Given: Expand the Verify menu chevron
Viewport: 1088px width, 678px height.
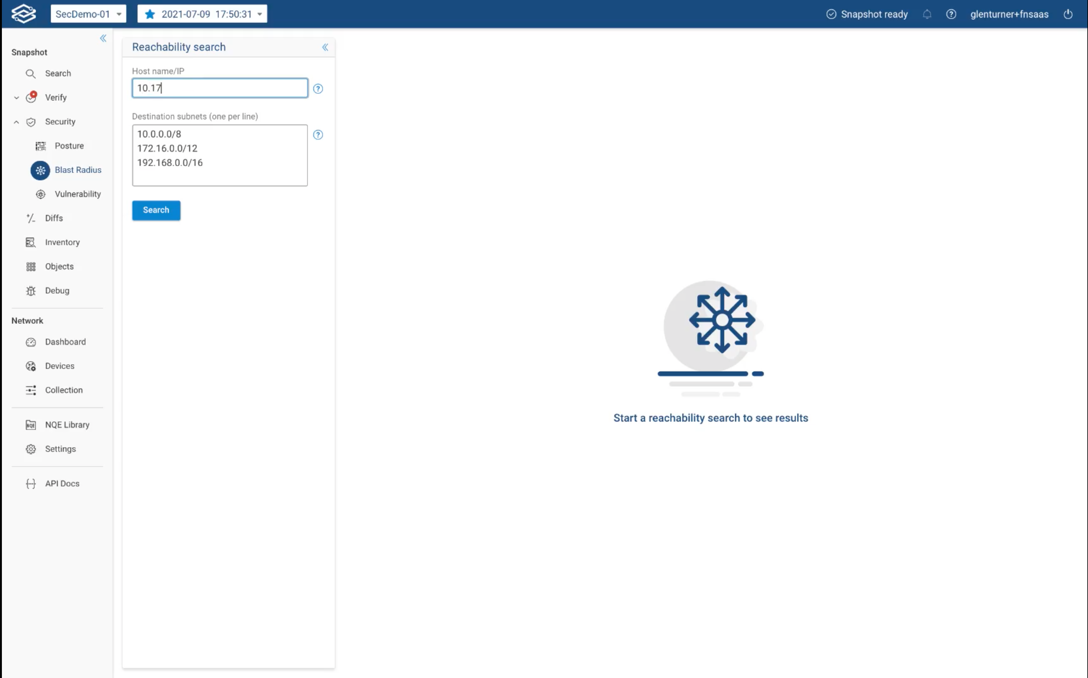Looking at the screenshot, I should [17, 98].
